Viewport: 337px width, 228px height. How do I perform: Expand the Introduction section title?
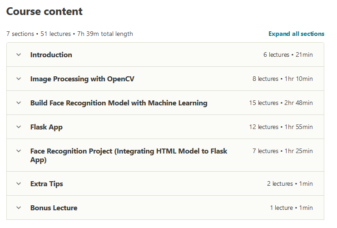click(51, 55)
